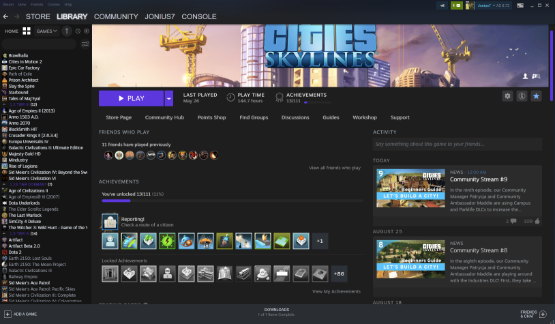Open the JONIUS7 profile tab
The width and height of the screenshot is (555, 324).
coord(160,16)
